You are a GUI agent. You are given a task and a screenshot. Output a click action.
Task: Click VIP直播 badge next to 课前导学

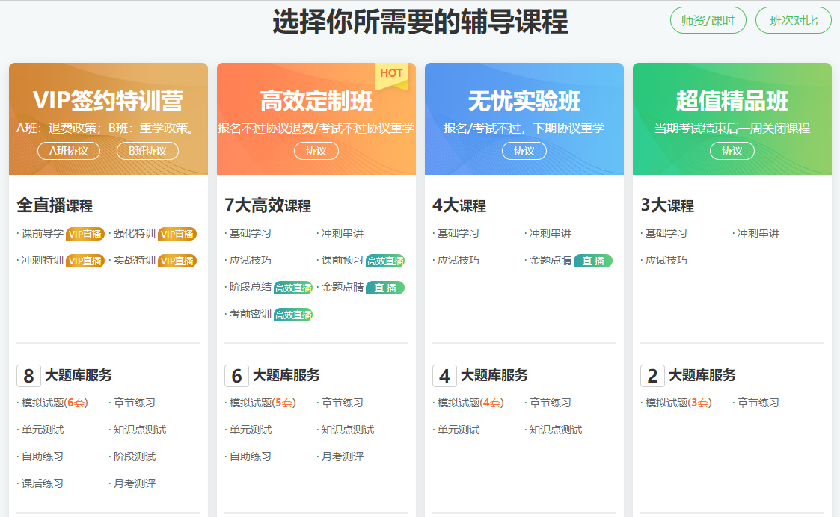tap(85, 234)
